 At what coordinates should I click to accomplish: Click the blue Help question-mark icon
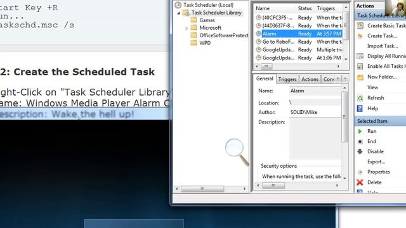pyautogui.click(x=360, y=108)
